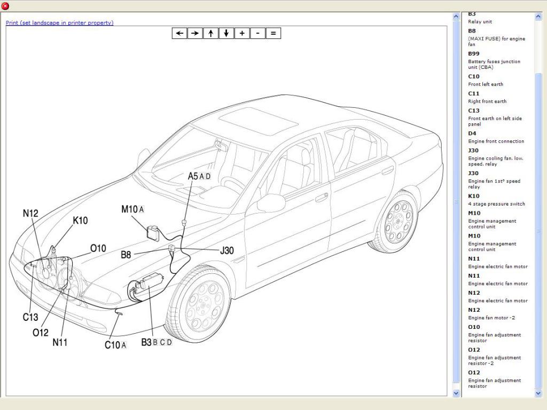Click connector B beside the B3 label
This screenshot has width=547, height=410.
coord(155,343)
